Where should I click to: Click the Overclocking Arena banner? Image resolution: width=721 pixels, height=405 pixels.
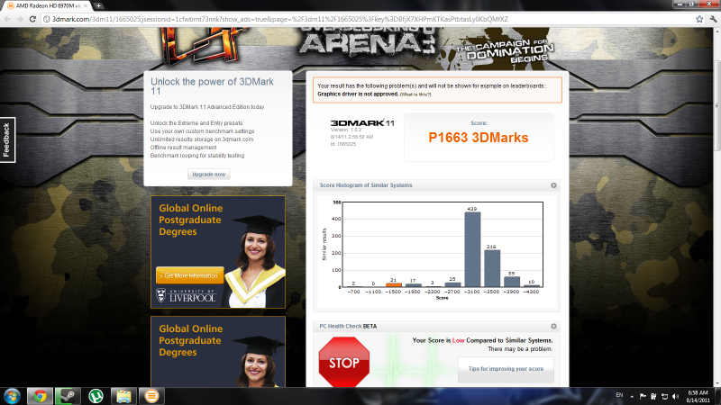coord(368,42)
